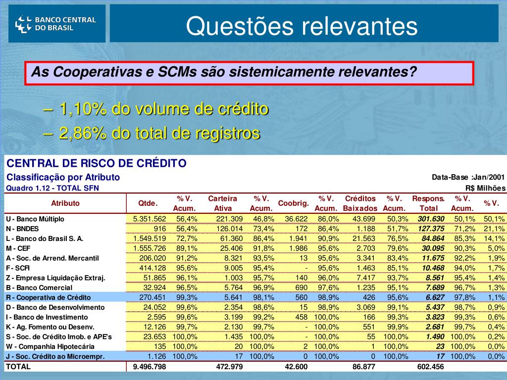
Task: Click total Carteira Ativa value 472.979
Action: [x=229, y=367]
